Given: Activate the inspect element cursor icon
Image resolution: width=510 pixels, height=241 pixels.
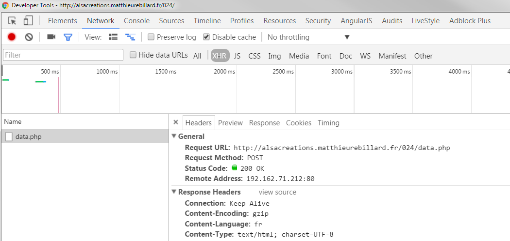Looking at the screenshot, I should click(12, 21).
